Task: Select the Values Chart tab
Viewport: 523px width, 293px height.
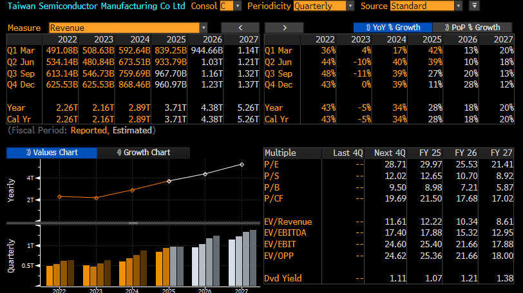Action: (x=52, y=153)
